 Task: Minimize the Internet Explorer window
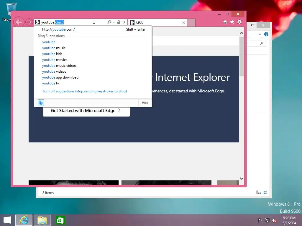[219, 14]
